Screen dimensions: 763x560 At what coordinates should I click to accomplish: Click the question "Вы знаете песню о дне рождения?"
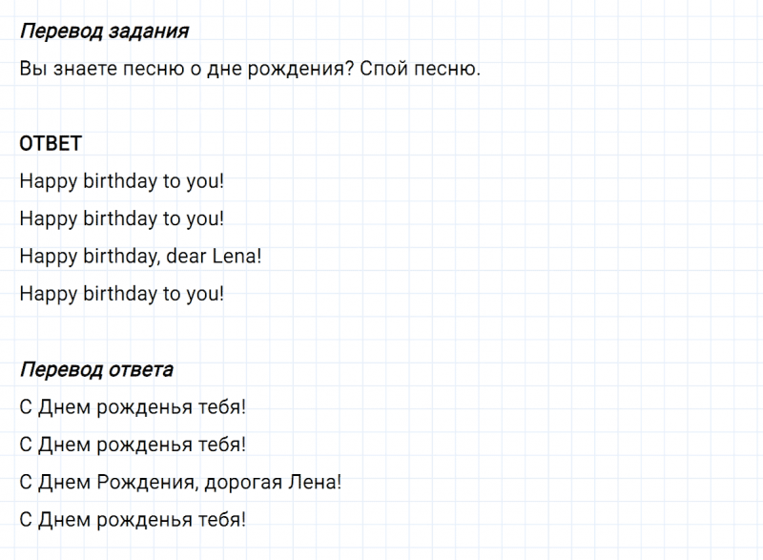[186, 69]
